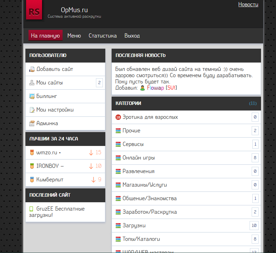This screenshot has width=276, height=253.
Task: Click the Биллинг icon
Action: pos(32,96)
